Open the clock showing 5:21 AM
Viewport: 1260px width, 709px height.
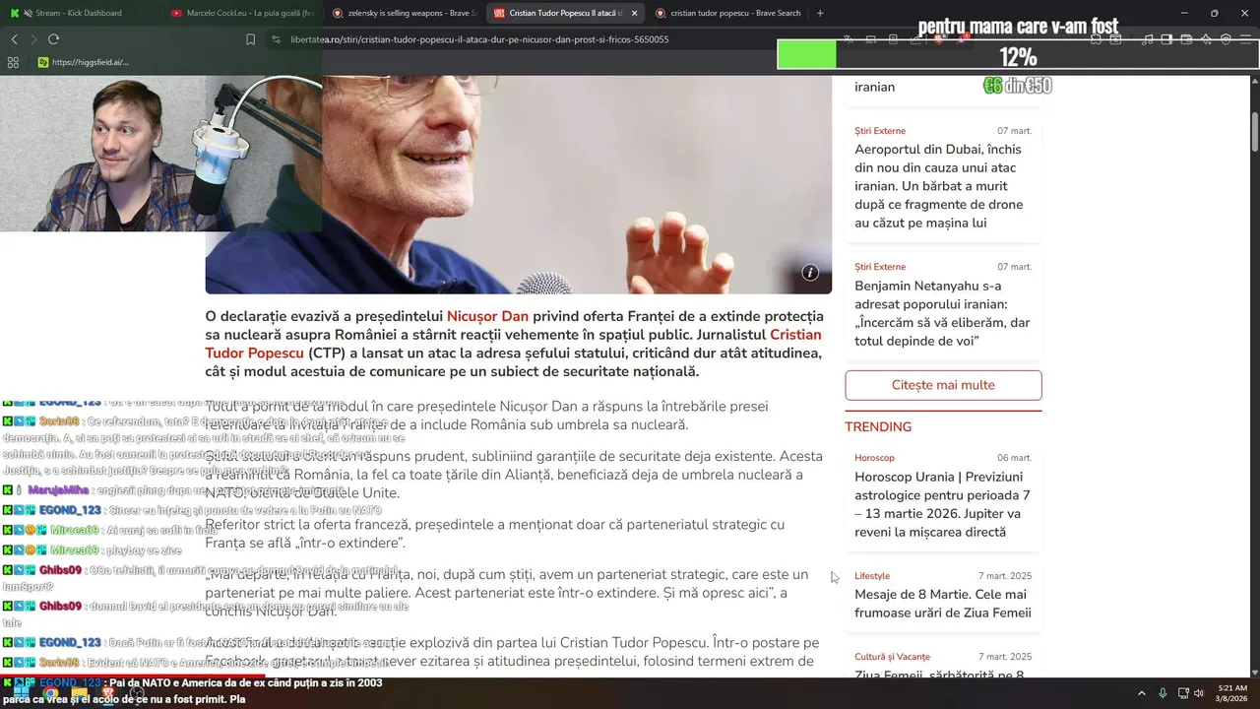pos(1232,693)
